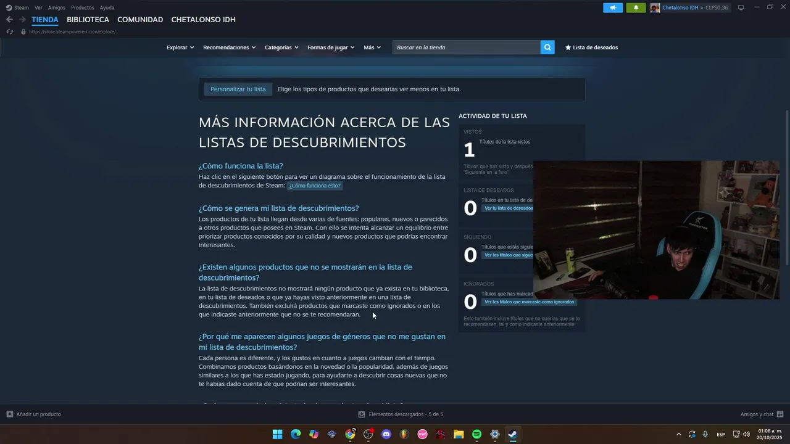Click the Steam taskbar icon
790x444 pixels.
[x=513, y=434]
